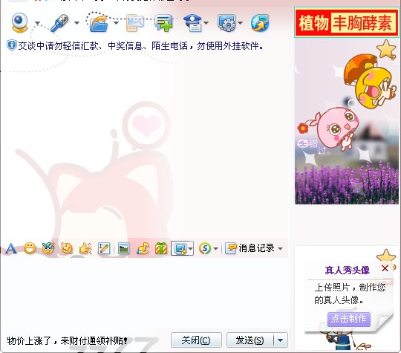
Task: Report user with the police officer icon
Action: coord(193,23)
